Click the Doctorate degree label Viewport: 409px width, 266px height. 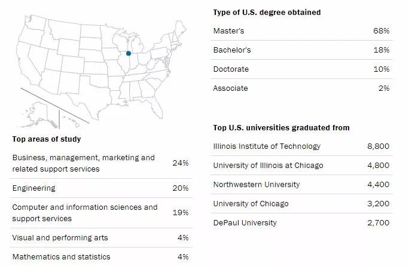click(231, 69)
